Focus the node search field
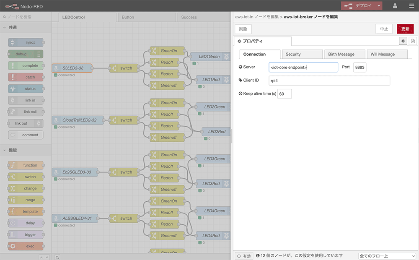 (26, 17)
